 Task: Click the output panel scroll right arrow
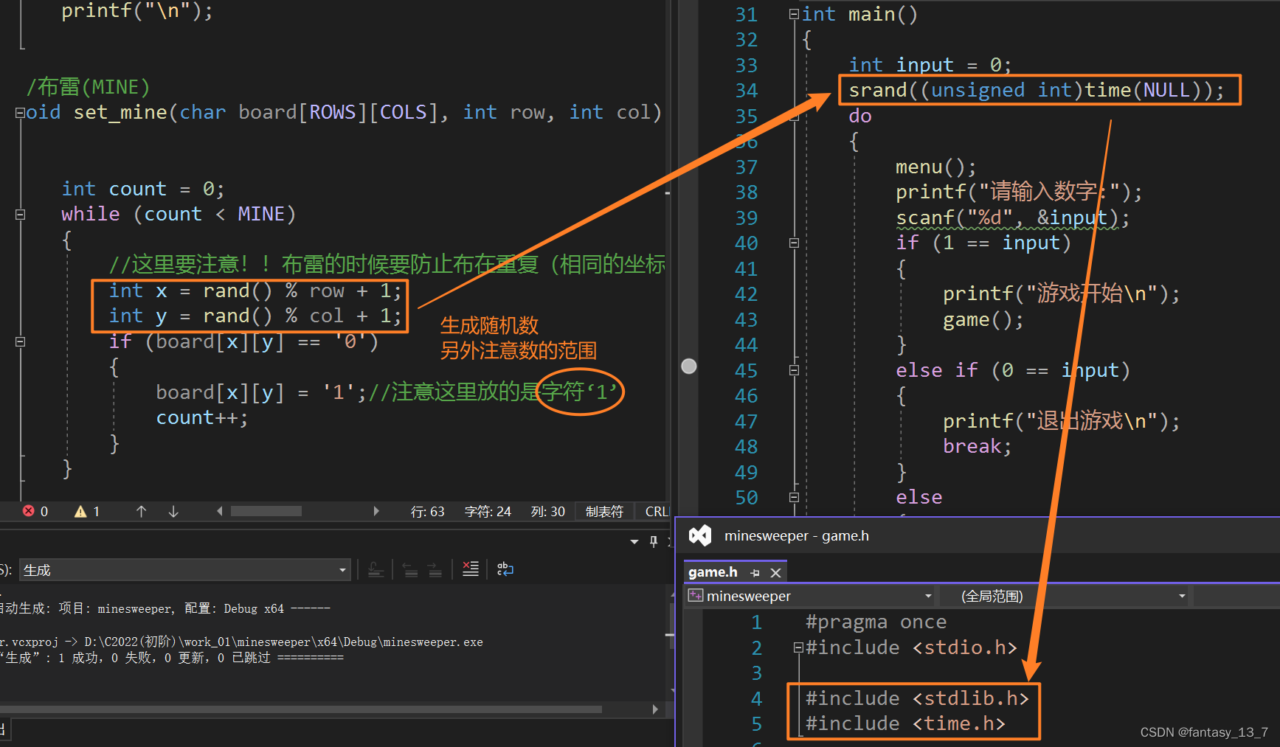tap(655, 709)
